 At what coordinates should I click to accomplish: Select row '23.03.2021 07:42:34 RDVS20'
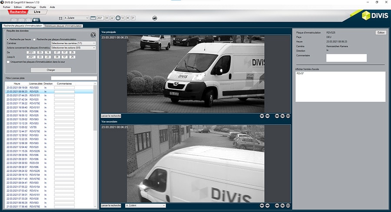click(x=50, y=99)
